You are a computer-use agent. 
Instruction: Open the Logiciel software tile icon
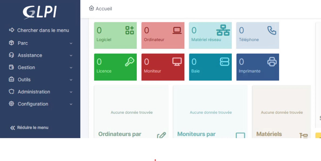point(130,30)
